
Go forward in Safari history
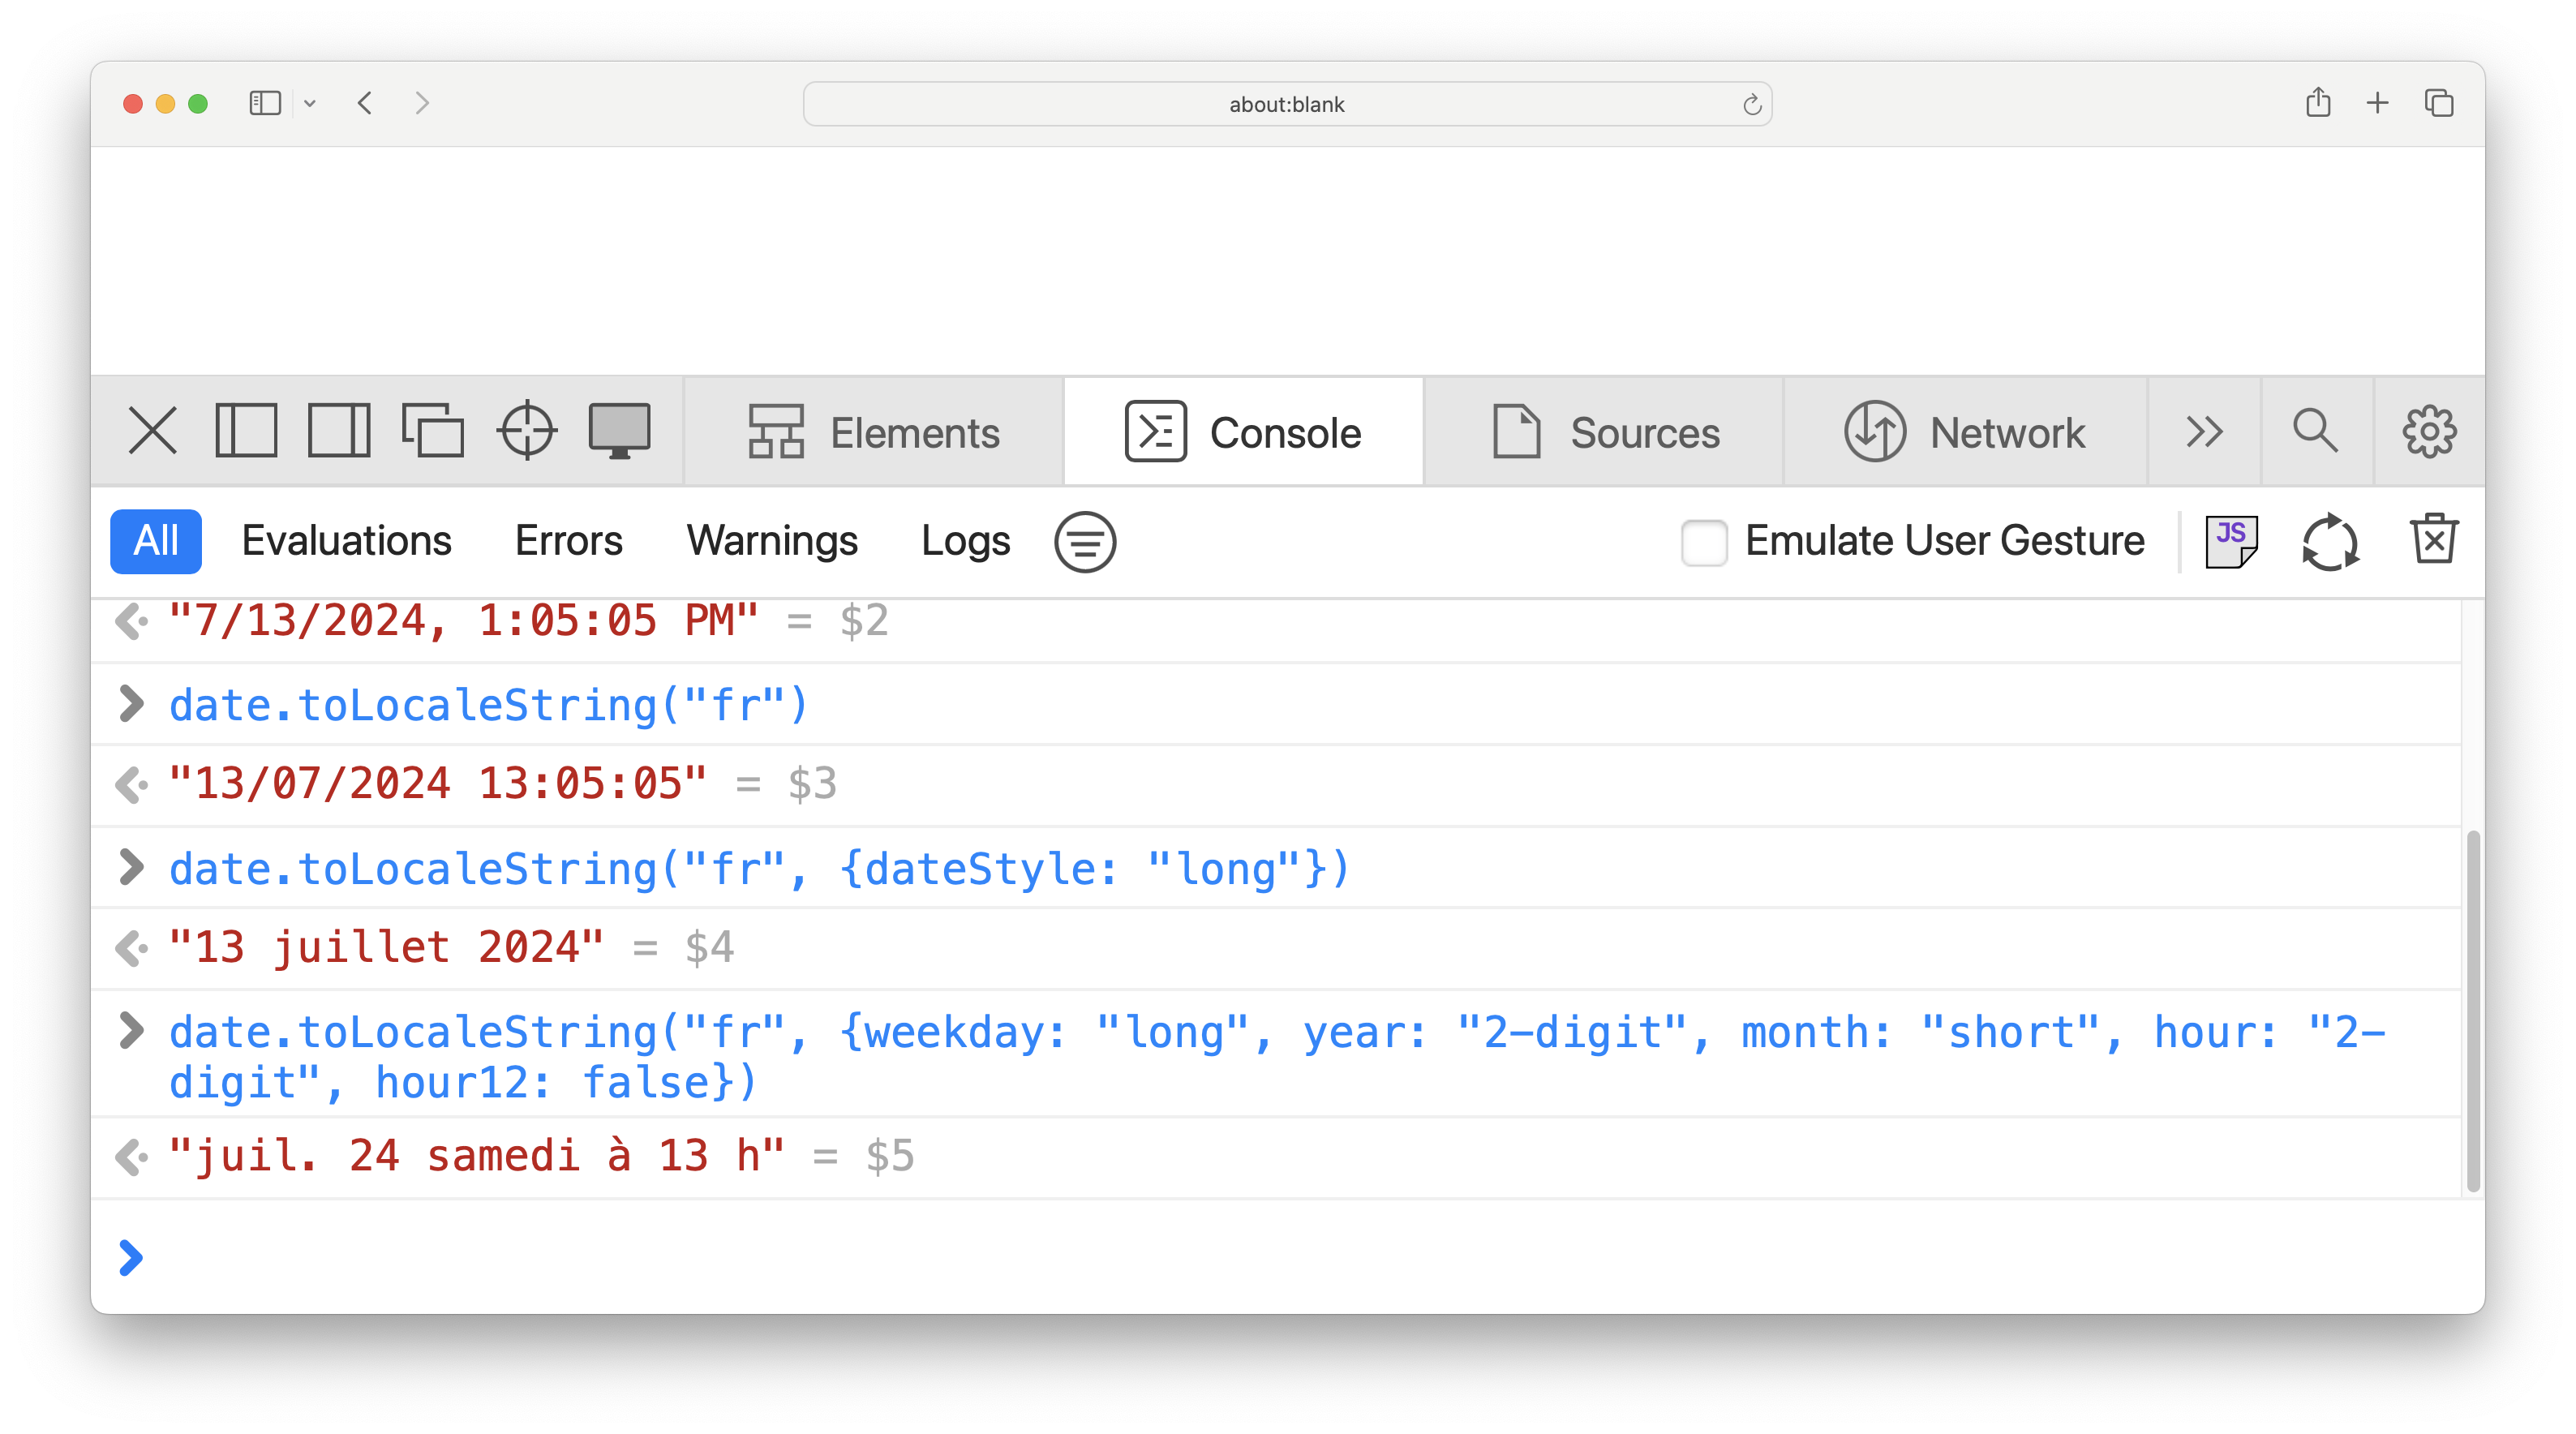(x=422, y=103)
